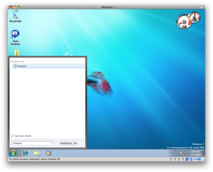Click the blue speaker sound status icon
This screenshot has height=172, width=213.
pyautogui.click(x=199, y=159)
